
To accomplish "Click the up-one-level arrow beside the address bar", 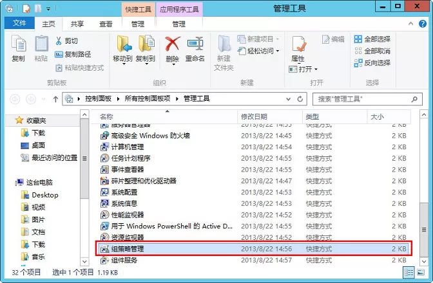I will [54, 99].
